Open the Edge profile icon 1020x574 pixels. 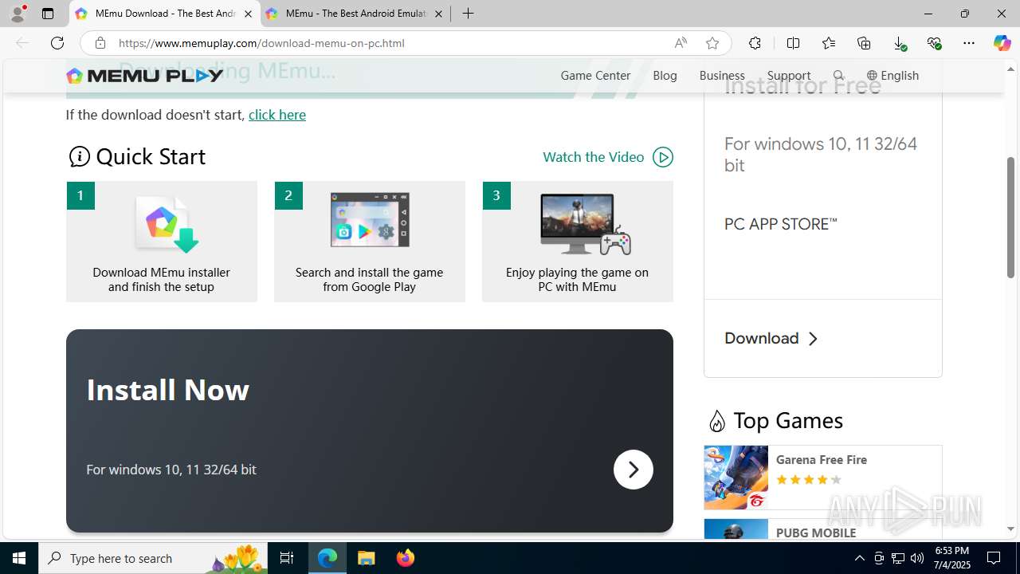[x=17, y=14]
